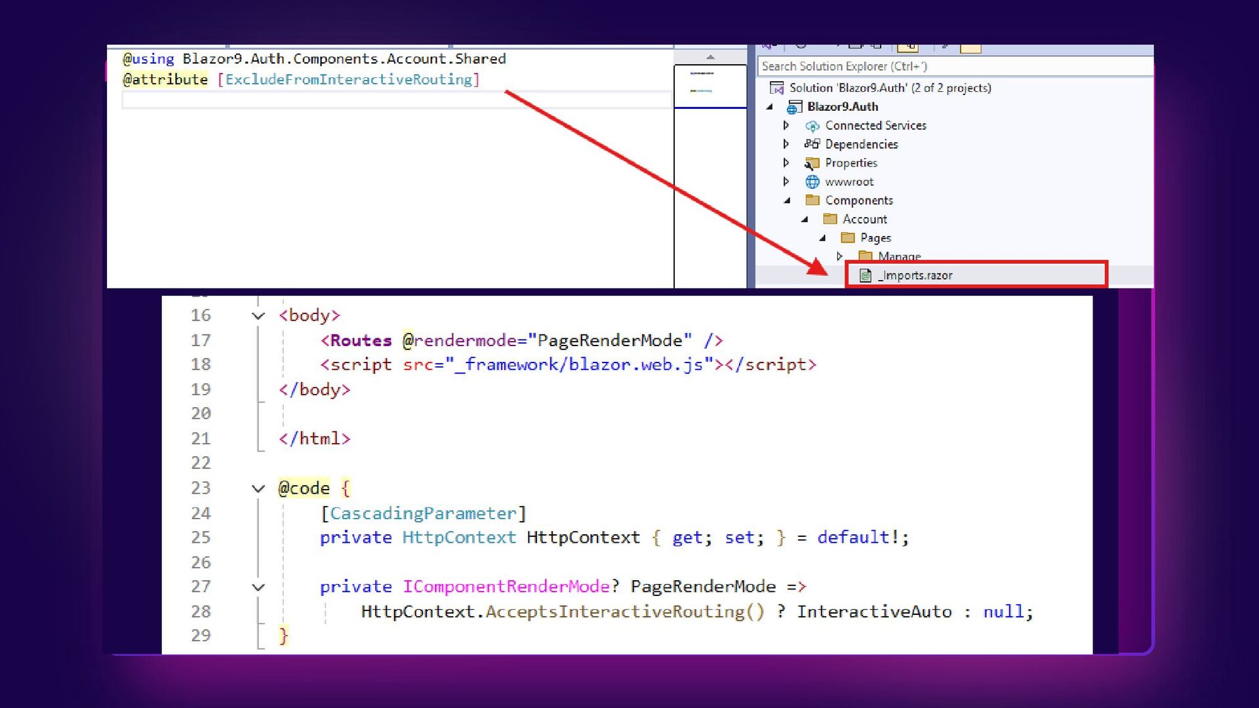Collapse the Pages folder arrow
This screenshot has width=1259, height=708.
(822, 238)
